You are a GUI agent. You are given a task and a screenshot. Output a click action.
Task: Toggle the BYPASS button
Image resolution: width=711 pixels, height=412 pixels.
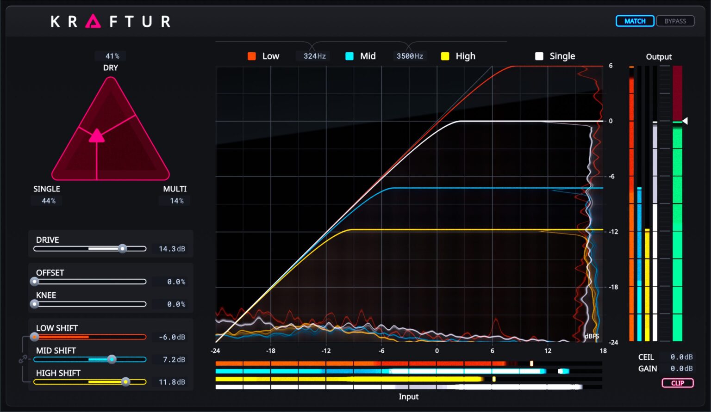pos(675,21)
